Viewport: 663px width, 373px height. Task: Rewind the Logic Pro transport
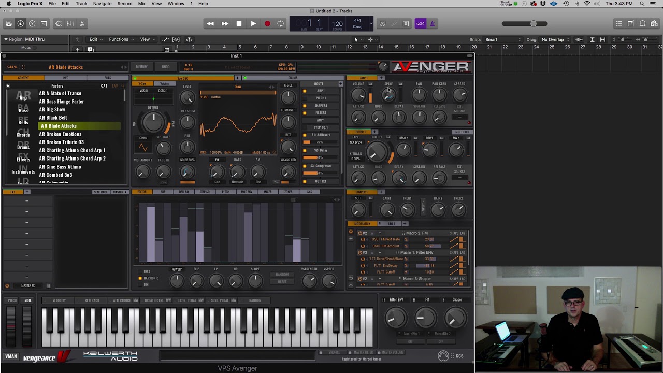210,23
